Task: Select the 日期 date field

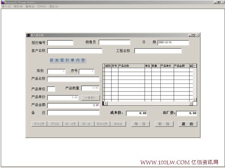Action: [x=173, y=43]
